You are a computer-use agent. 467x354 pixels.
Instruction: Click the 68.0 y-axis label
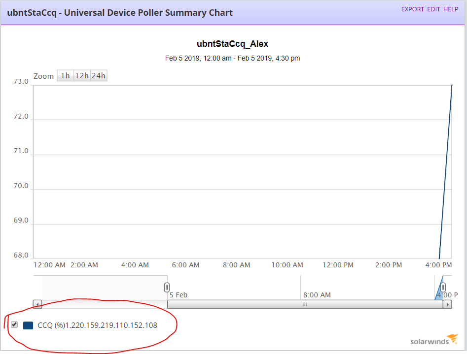[21, 255]
